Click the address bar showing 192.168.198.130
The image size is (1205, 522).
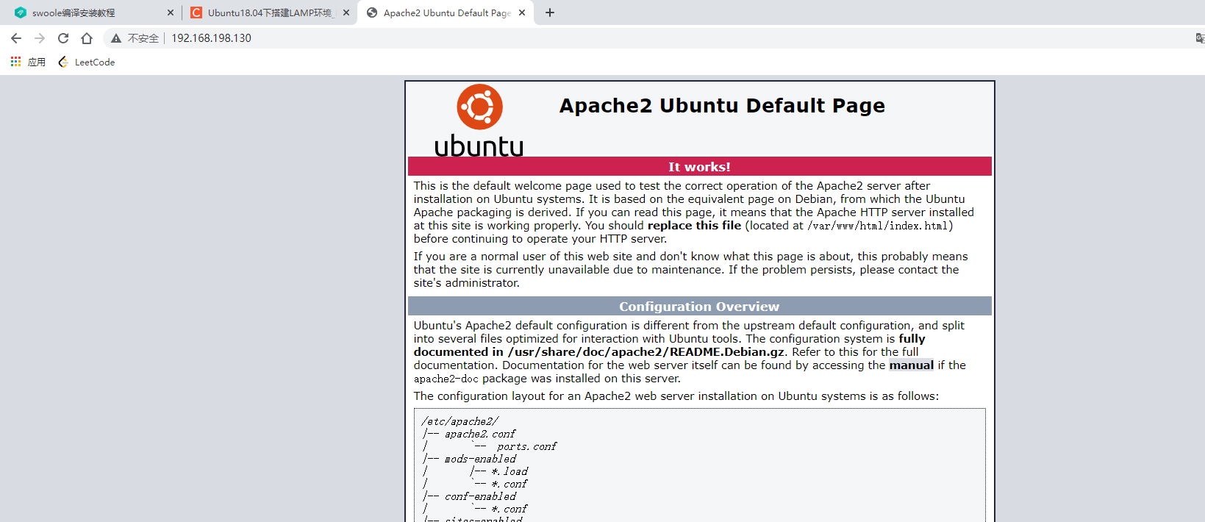[211, 38]
